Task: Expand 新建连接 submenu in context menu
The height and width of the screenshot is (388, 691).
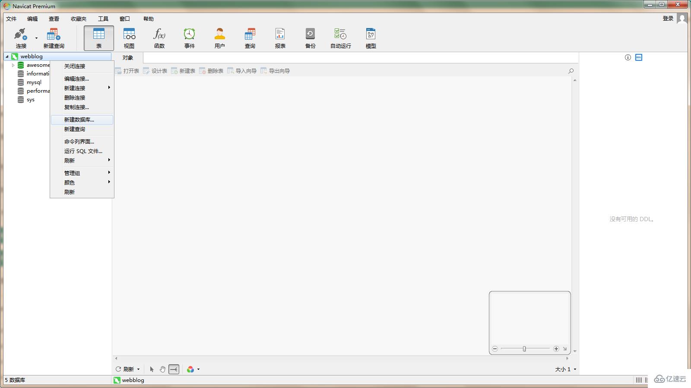Action: [x=82, y=88]
